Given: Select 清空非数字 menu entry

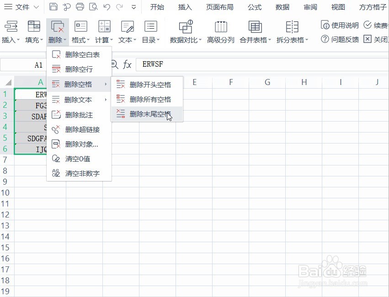Looking at the screenshot, I should 79,173.
